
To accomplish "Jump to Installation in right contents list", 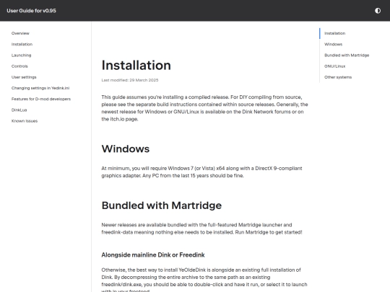I will click(x=335, y=33).
